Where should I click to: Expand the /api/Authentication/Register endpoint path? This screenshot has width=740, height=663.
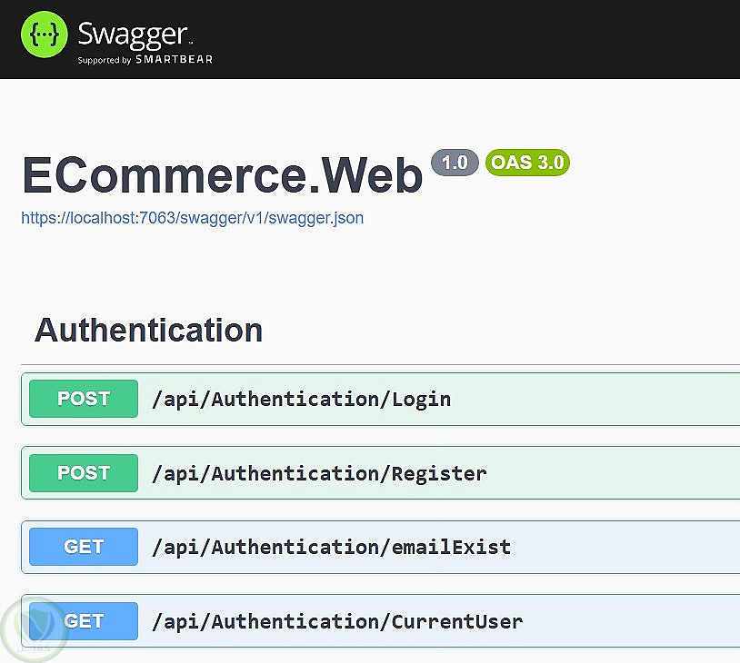point(319,473)
